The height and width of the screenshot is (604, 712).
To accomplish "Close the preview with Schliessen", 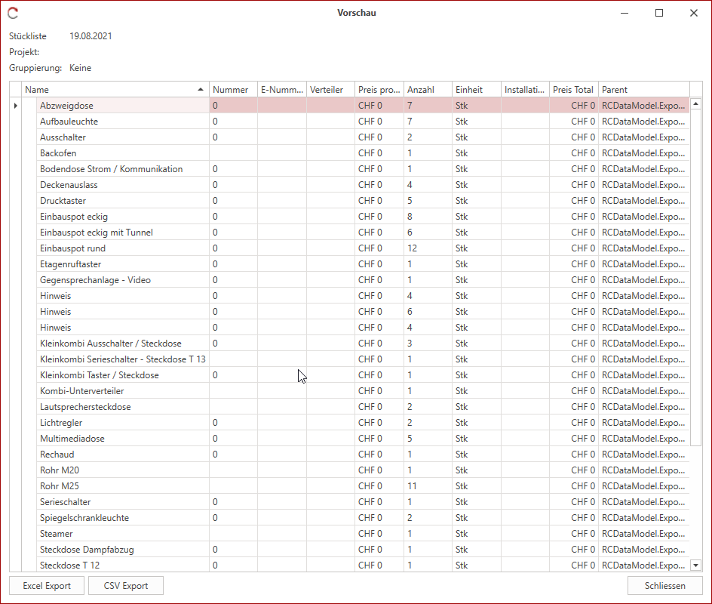I will (x=664, y=586).
